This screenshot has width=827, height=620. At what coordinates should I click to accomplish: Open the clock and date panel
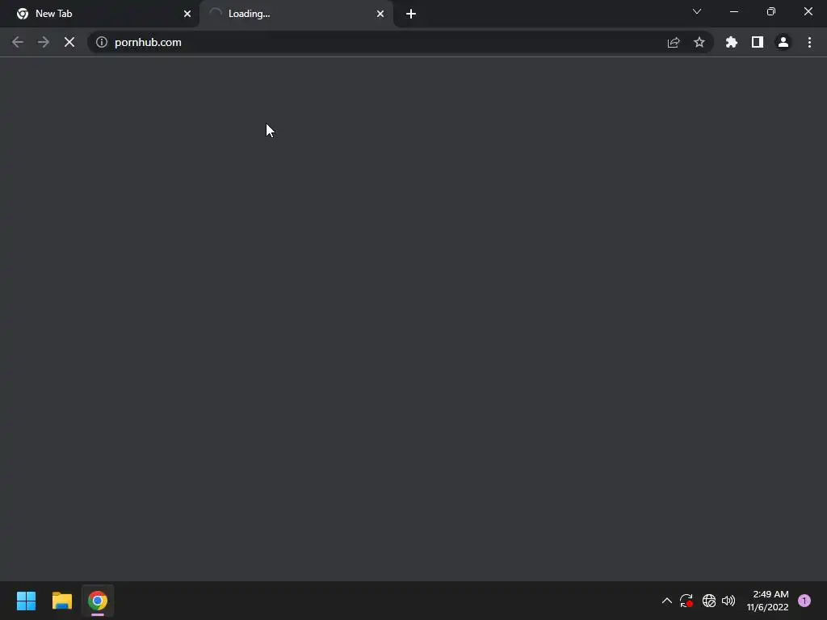click(767, 601)
